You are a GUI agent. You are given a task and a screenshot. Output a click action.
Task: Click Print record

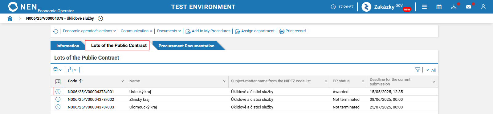click(x=293, y=31)
